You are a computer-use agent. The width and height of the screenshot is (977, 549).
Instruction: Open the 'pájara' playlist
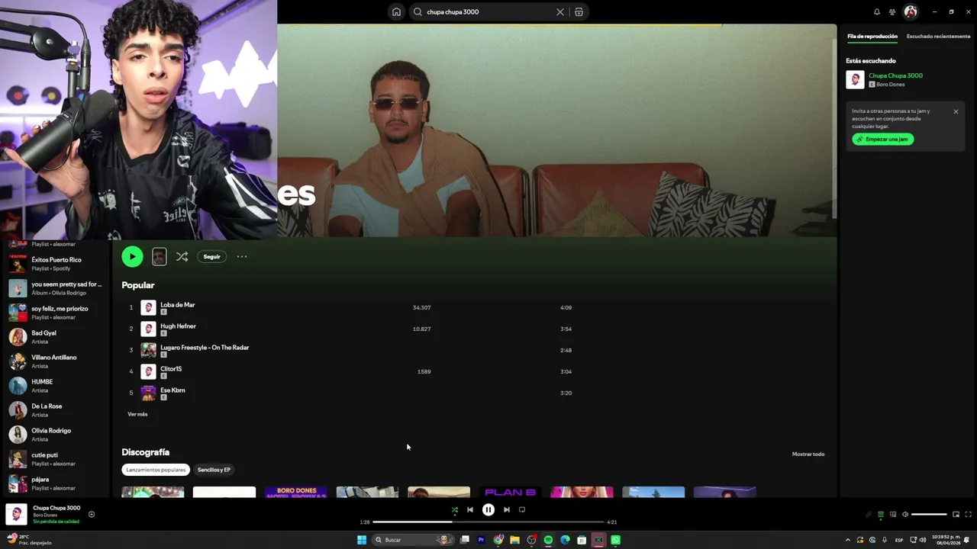pos(55,483)
